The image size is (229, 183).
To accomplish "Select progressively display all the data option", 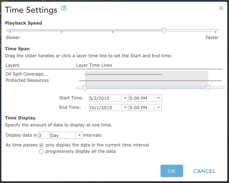I will coord(41,151).
